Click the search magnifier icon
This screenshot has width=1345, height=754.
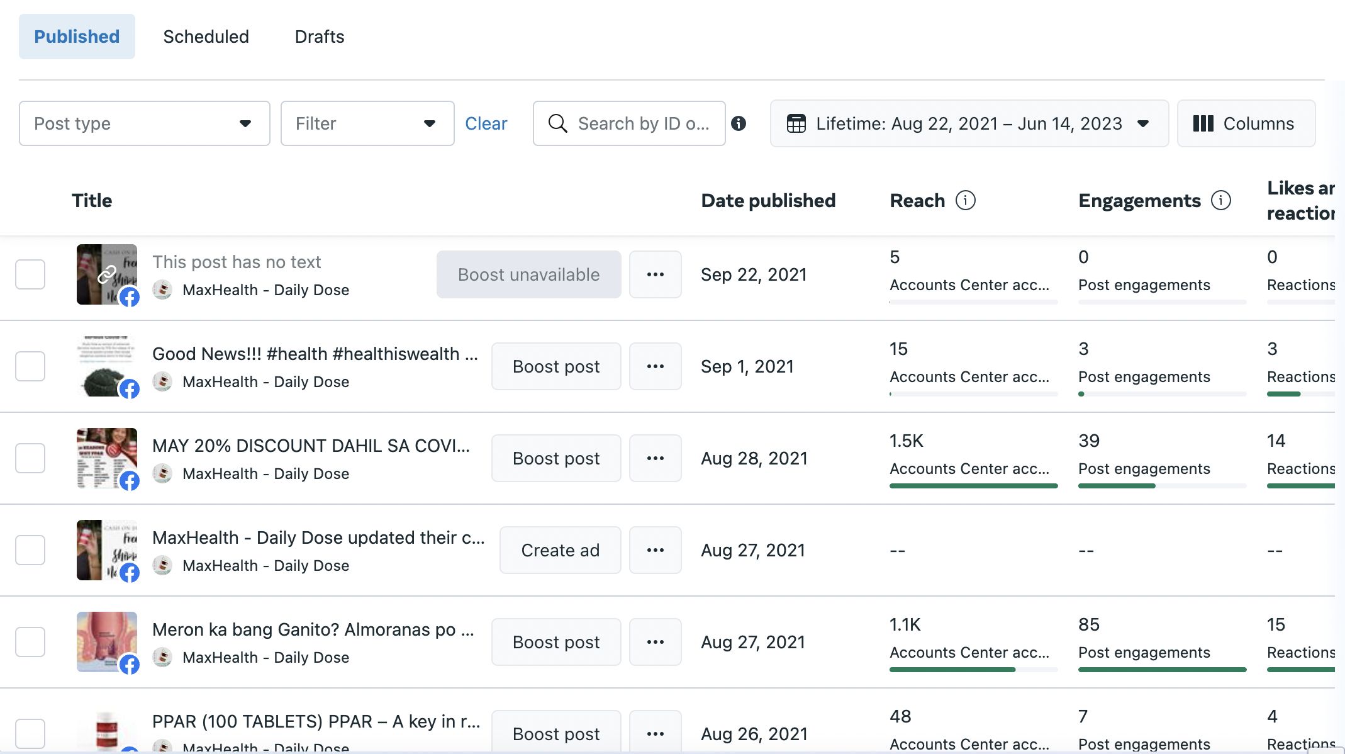[557, 123]
